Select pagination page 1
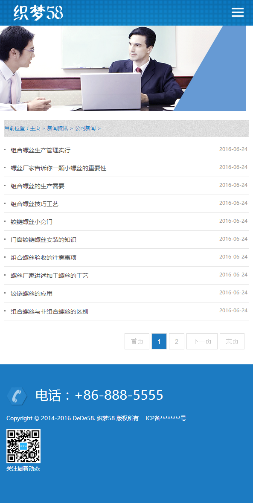The width and height of the screenshot is (253, 503). [x=159, y=341]
